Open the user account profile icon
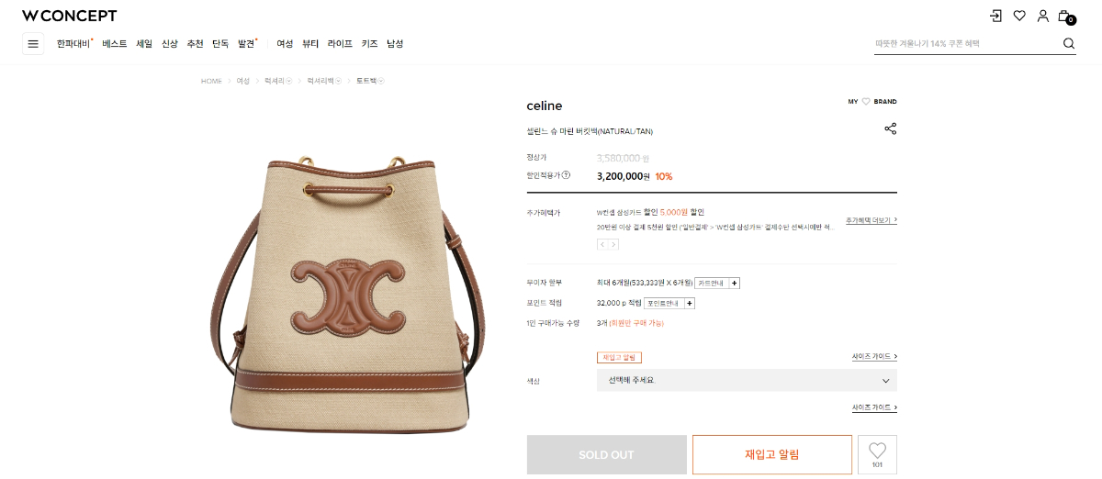Screen dimensions: 1102x479 point(1043,16)
